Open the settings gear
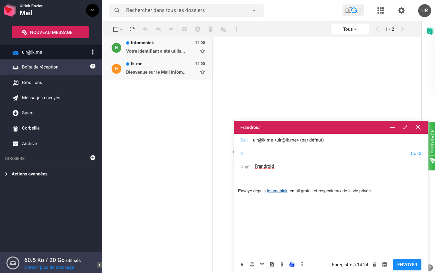Screen dimensions: 435x273 [401, 11]
